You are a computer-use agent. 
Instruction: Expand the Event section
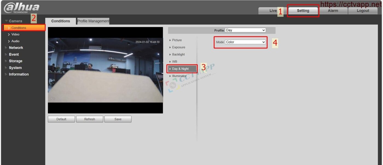tap(14, 54)
